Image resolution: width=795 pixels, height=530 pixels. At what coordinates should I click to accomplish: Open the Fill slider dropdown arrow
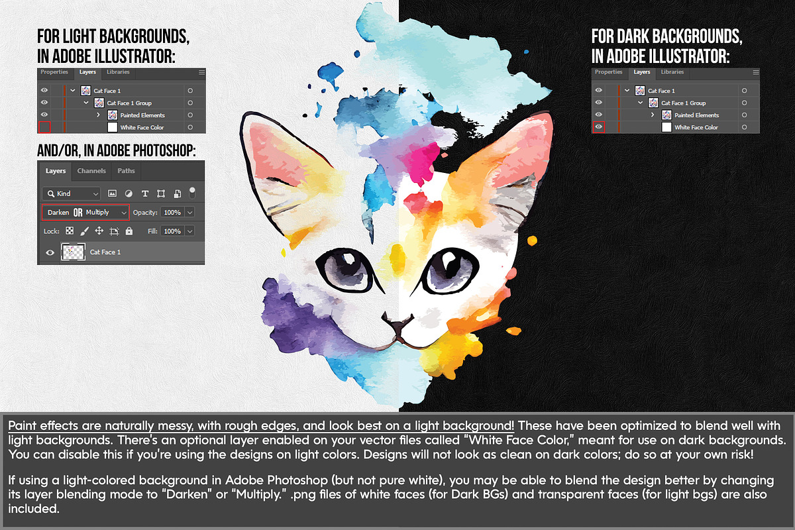point(190,231)
